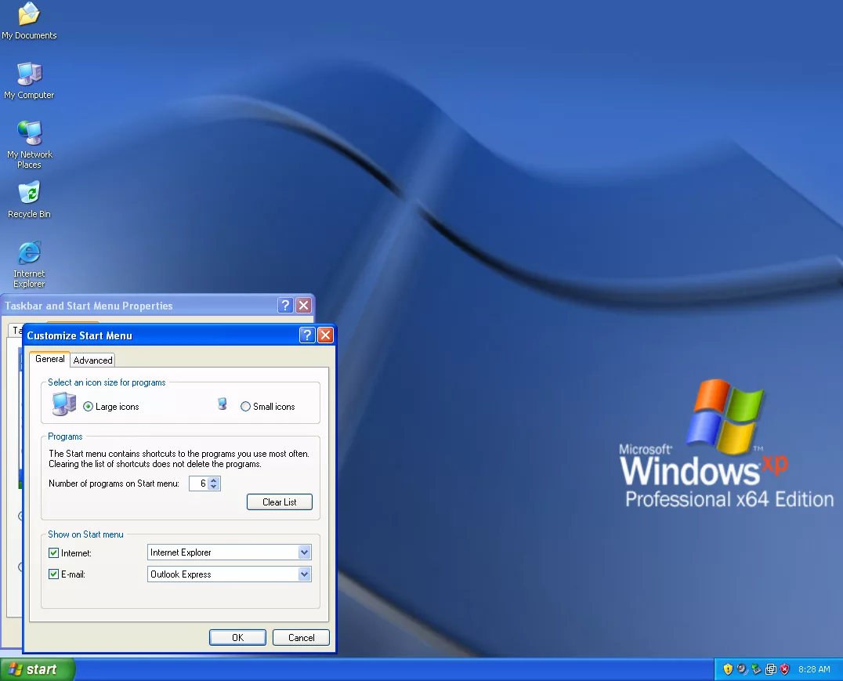Confirm with the OK button
Image resolution: width=843 pixels, height=681 pixels.
click(237, 637)
